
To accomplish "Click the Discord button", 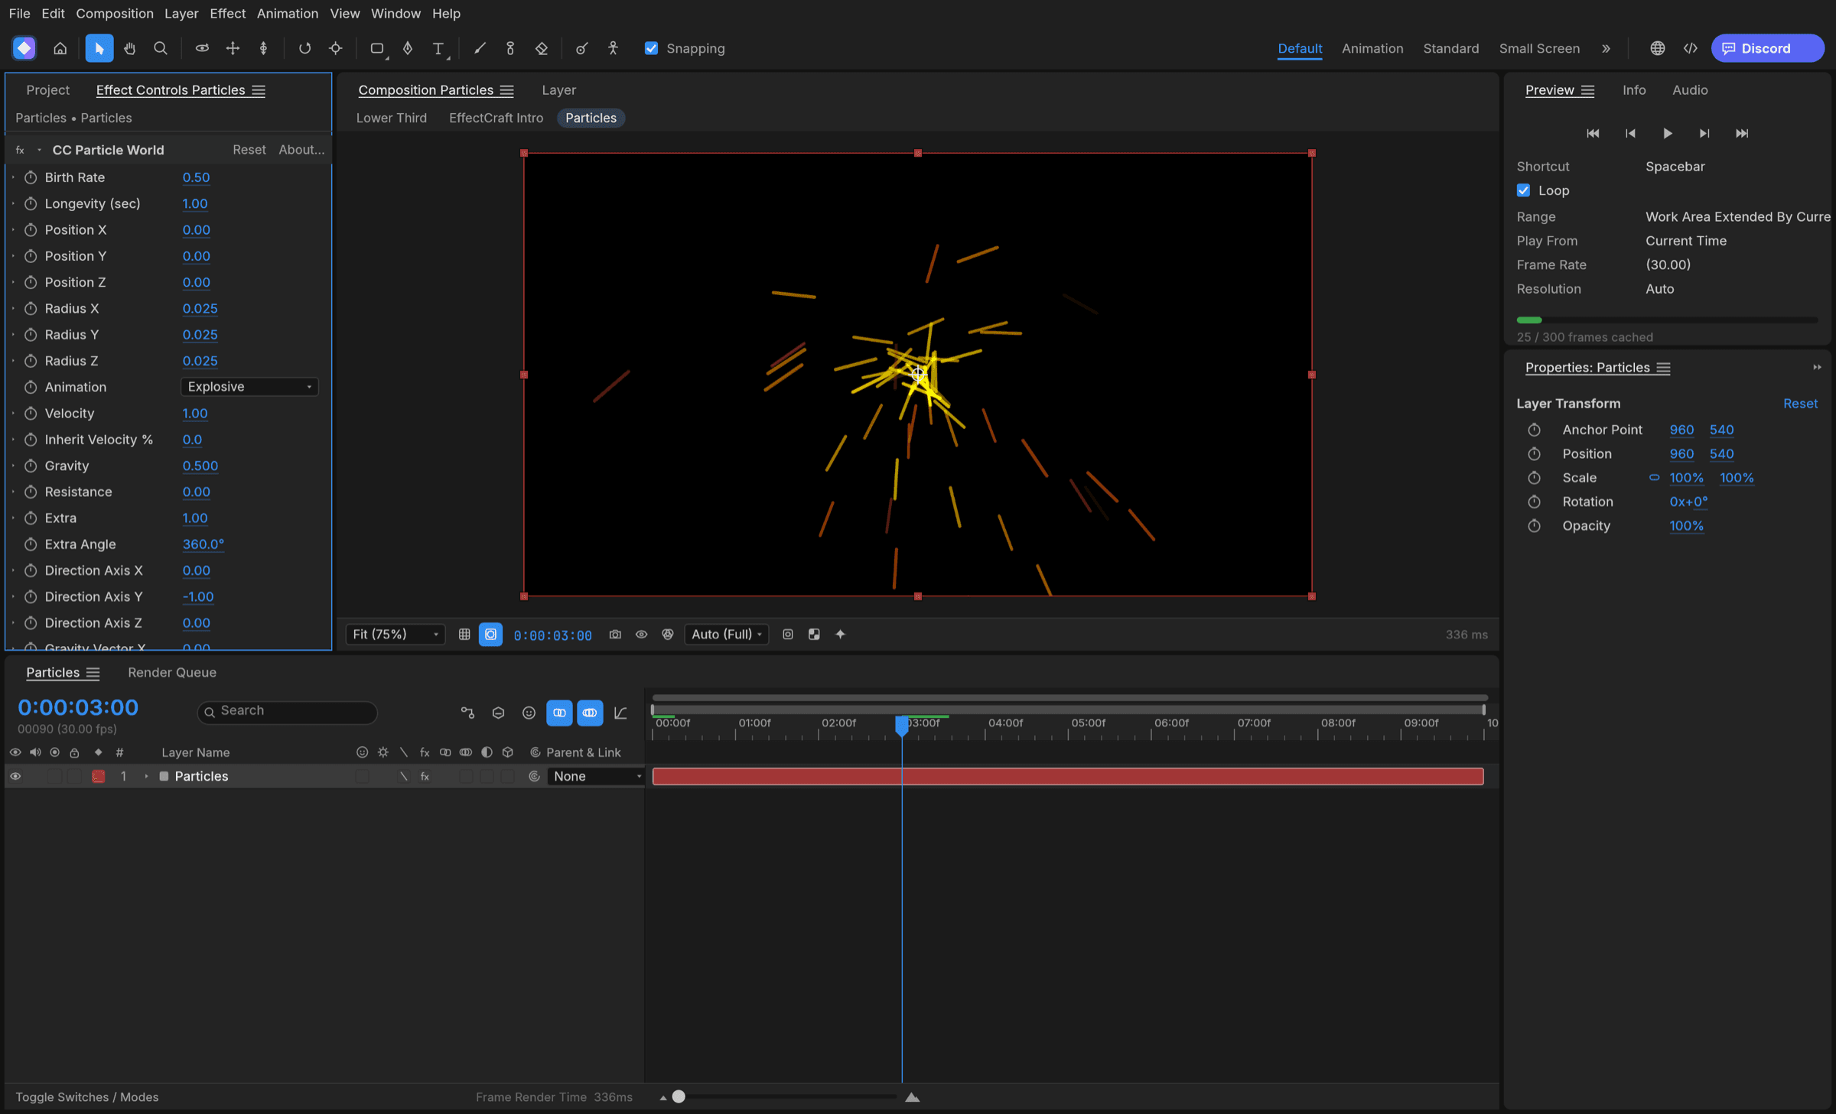I will [1767, 48].
